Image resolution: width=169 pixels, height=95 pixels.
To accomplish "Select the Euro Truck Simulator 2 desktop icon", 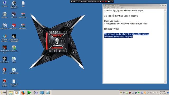I will 14,5.
